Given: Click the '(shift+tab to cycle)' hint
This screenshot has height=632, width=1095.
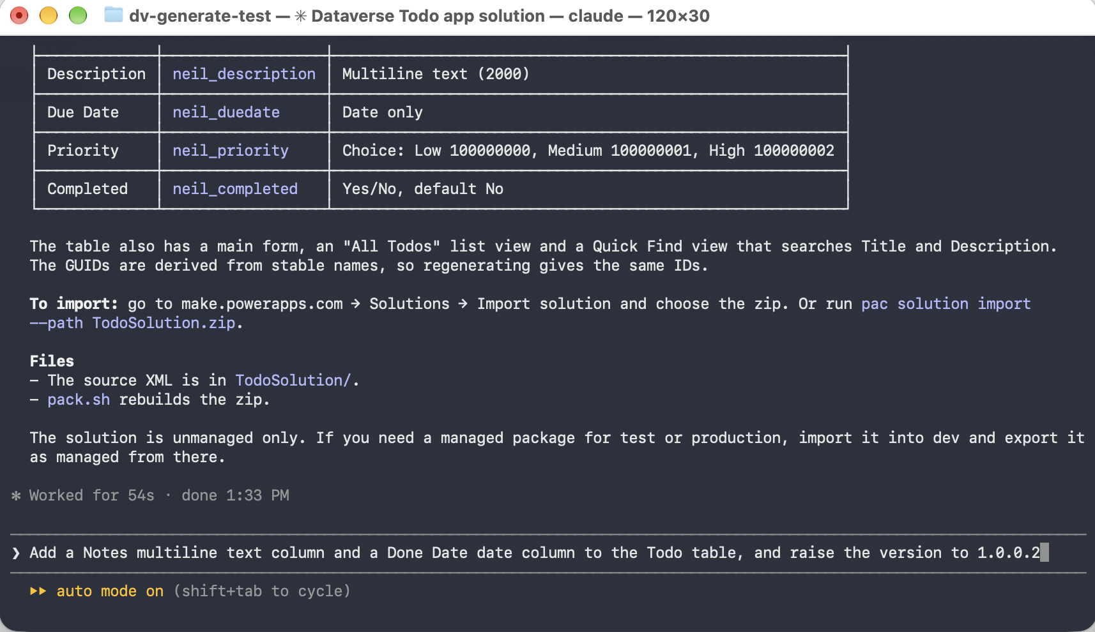Looking at the screenshot, I should (262, 591).
